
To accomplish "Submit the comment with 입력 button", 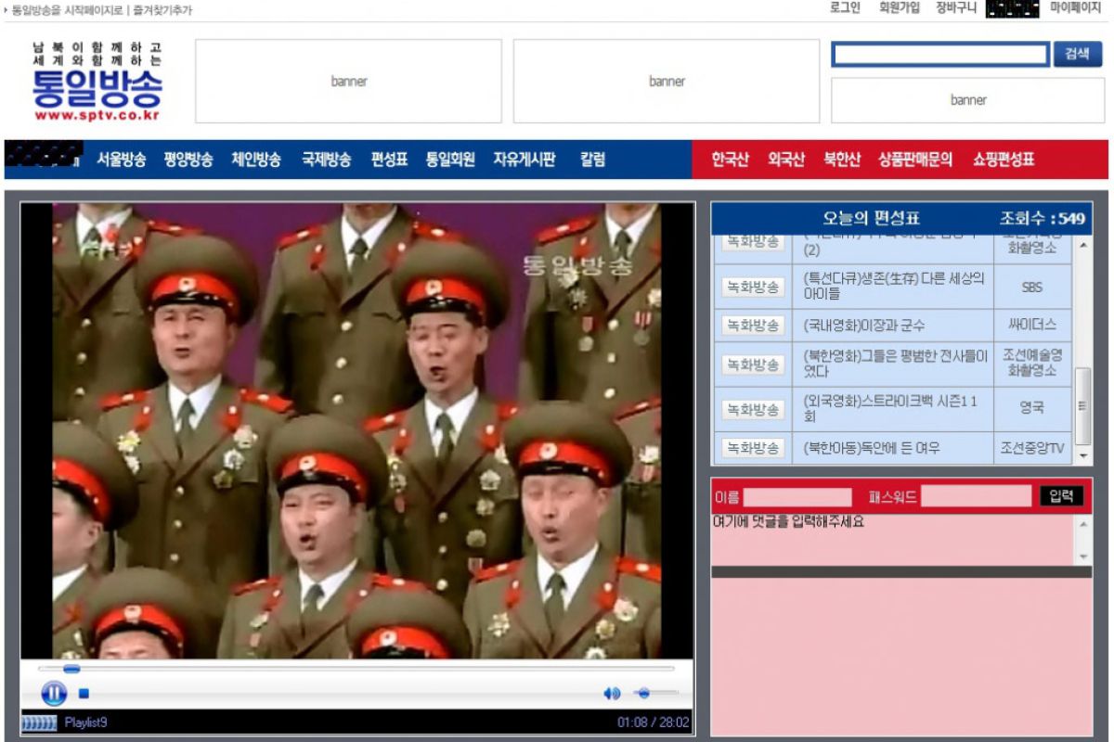I will 1061,496.
